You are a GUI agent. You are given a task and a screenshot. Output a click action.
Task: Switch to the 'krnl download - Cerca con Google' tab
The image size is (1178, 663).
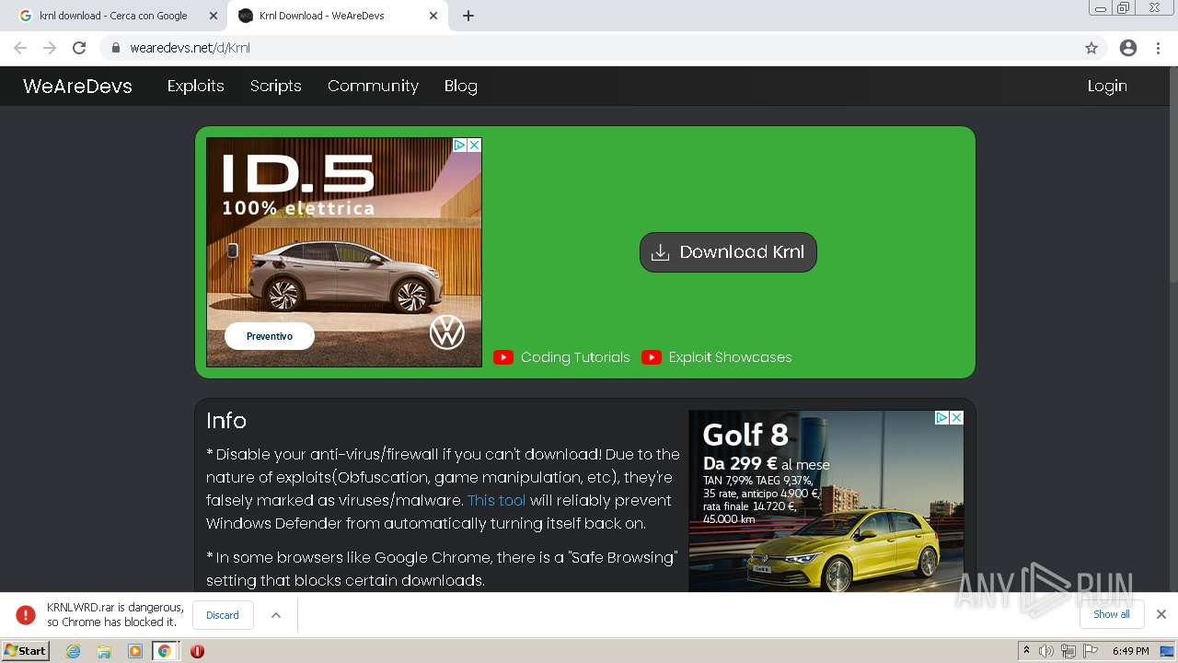pyautogui.click(x=113, y=16)
